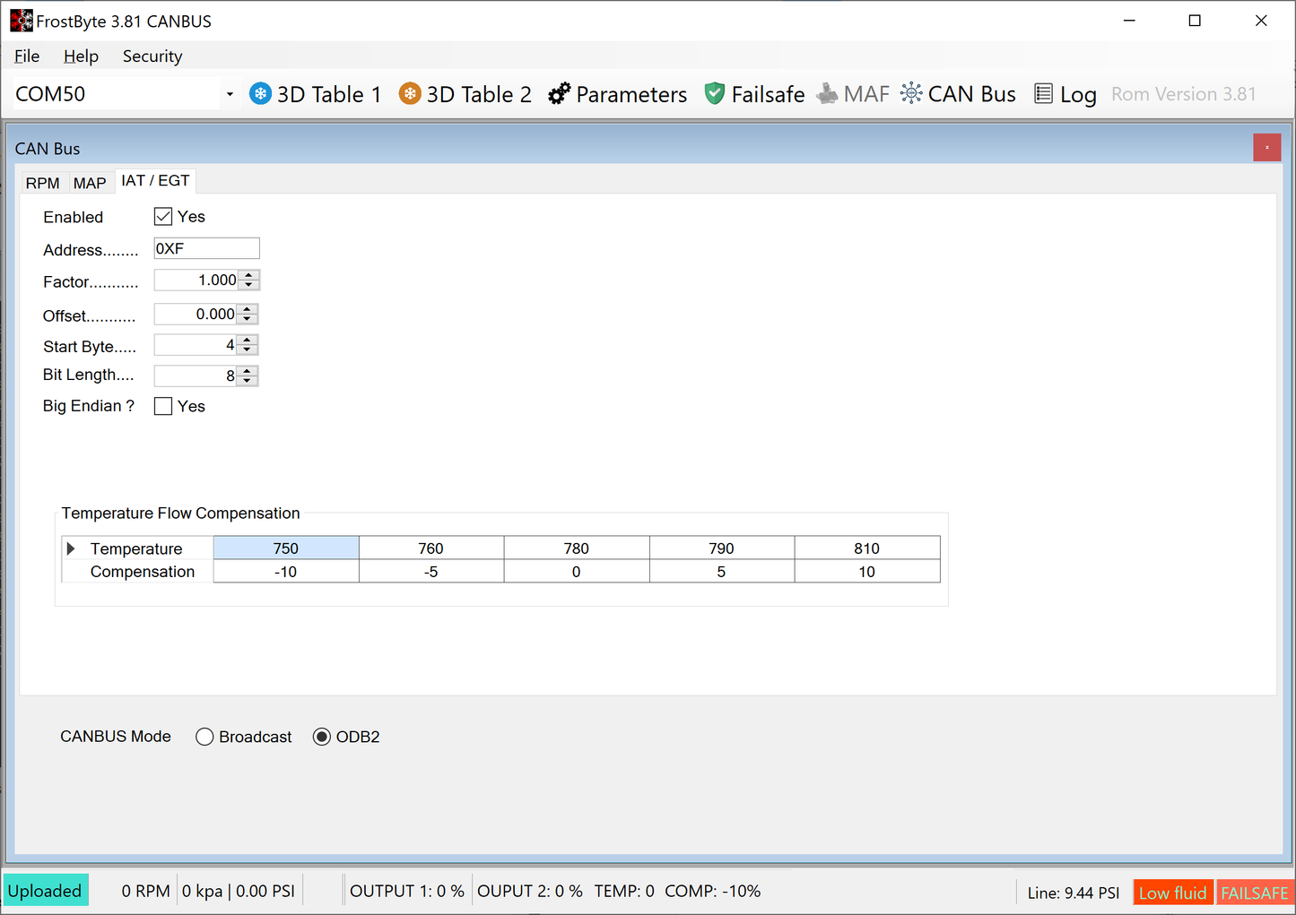Check the Big Endian Yes checkbox
The width and height of the screenshot is (1296, 915).
click(x=163, y=406)
